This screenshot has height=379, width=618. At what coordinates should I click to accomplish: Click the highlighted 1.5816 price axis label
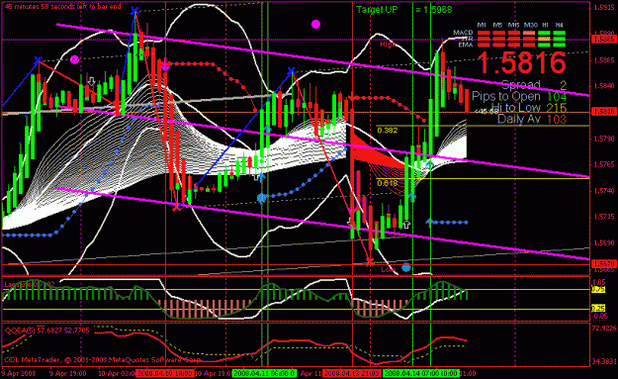pyautogui.click(x=604, y=112)
